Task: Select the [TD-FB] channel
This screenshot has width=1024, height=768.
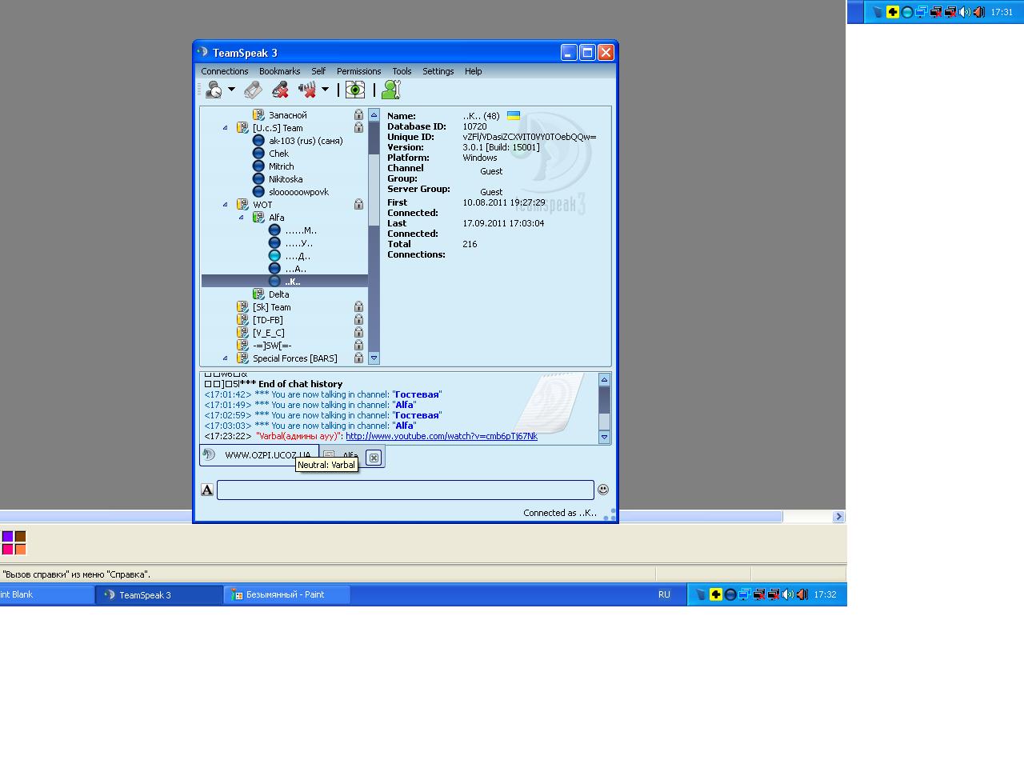Action: pos(268,320)
